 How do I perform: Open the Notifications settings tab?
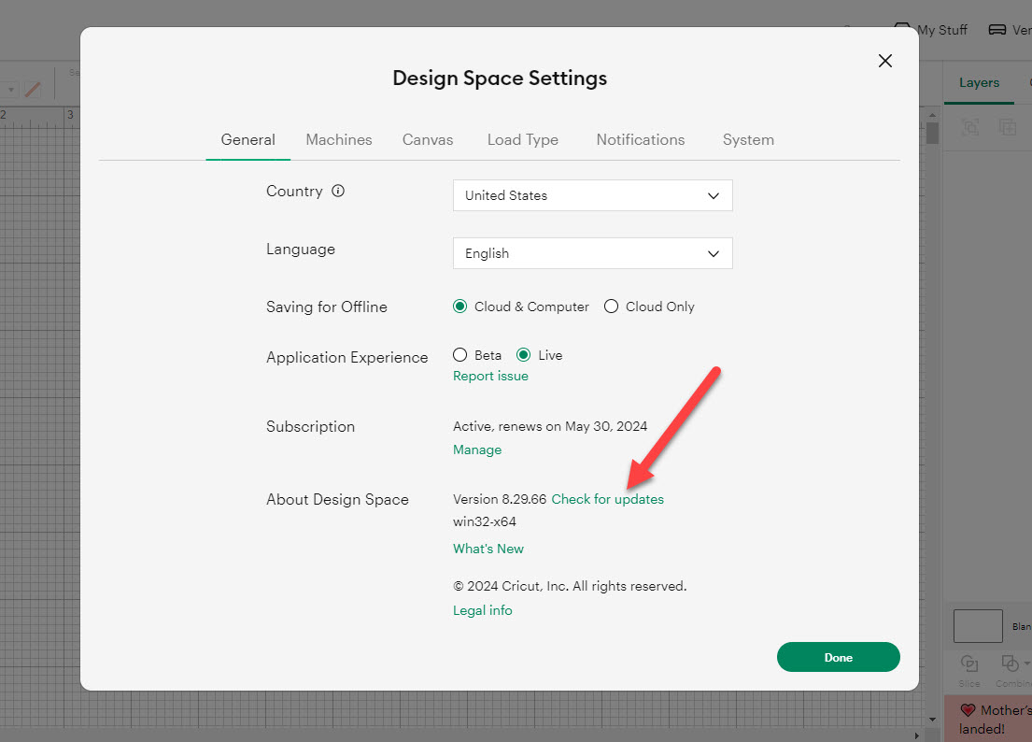[640, 139]
